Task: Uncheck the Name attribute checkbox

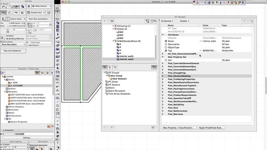Action: [x=166, y=41]
